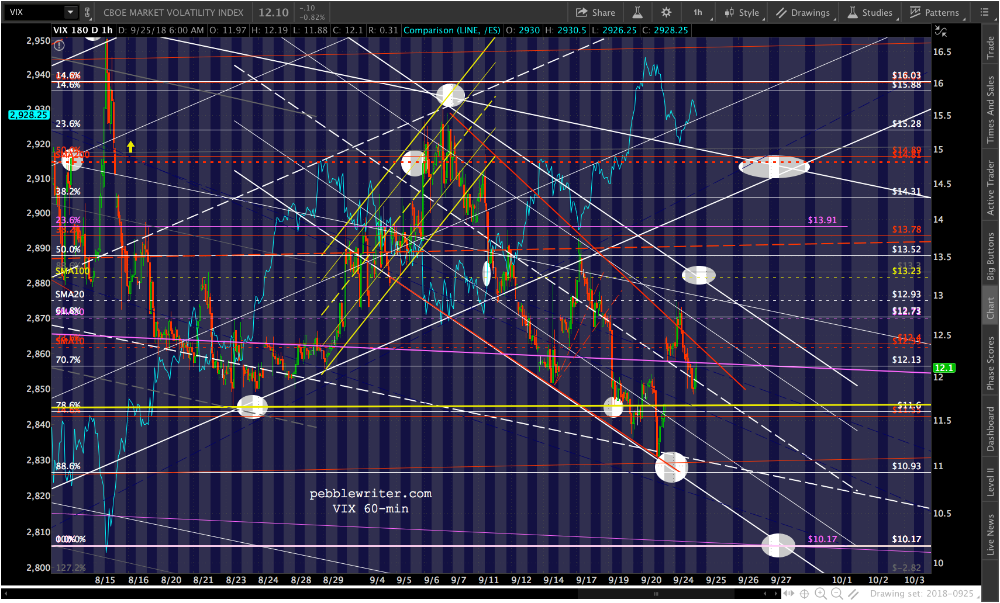The height and width of the screenshot is (603, 1000).
Task: Click the 12.1 green price bubble
Action: pyautogui.click(x=944, y=368)
